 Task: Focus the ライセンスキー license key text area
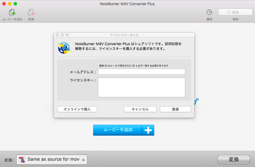point(142,87)
